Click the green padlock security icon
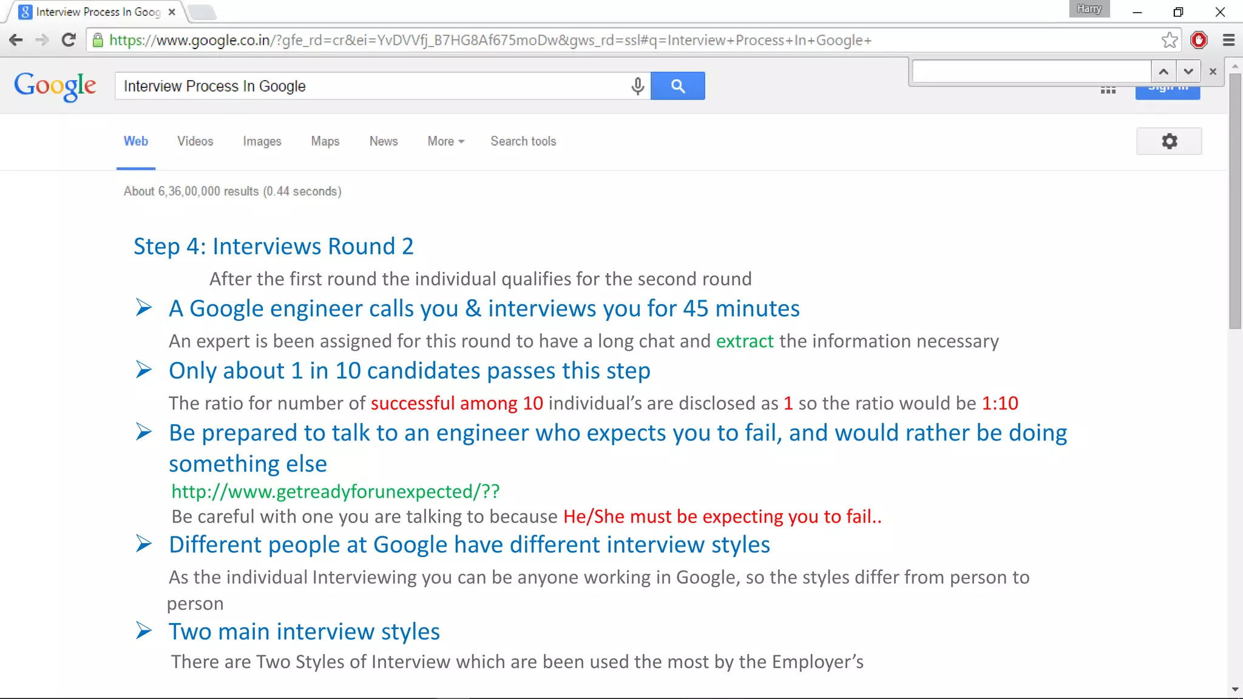1243x699 pixels. [x=98, y=40]
